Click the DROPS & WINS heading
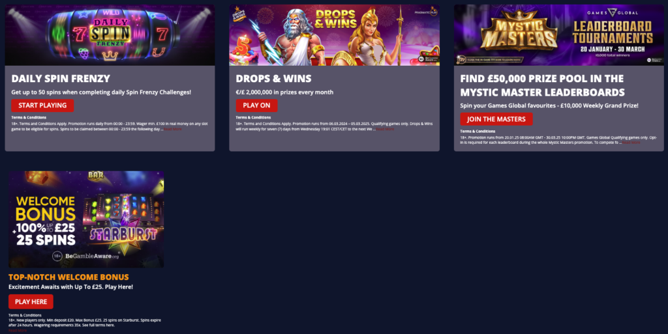 point(273,79)
